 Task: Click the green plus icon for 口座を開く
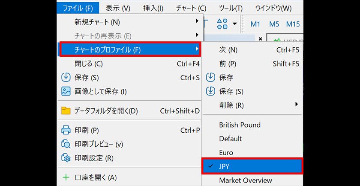[x=66, y=177]
